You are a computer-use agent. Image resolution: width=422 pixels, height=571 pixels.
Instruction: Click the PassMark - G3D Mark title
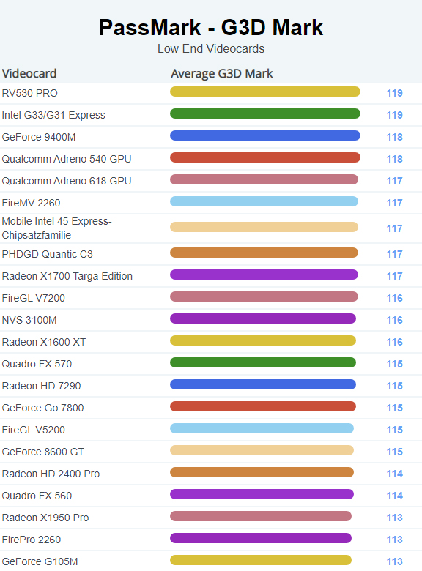pos(211,27)
